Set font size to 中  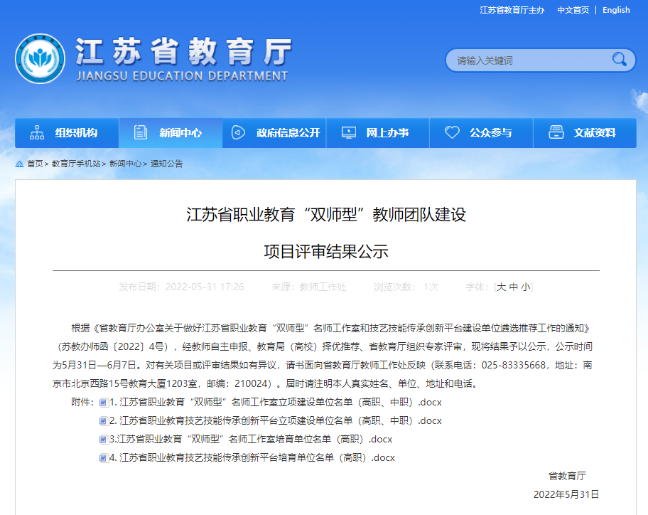[x=513, y=287]
